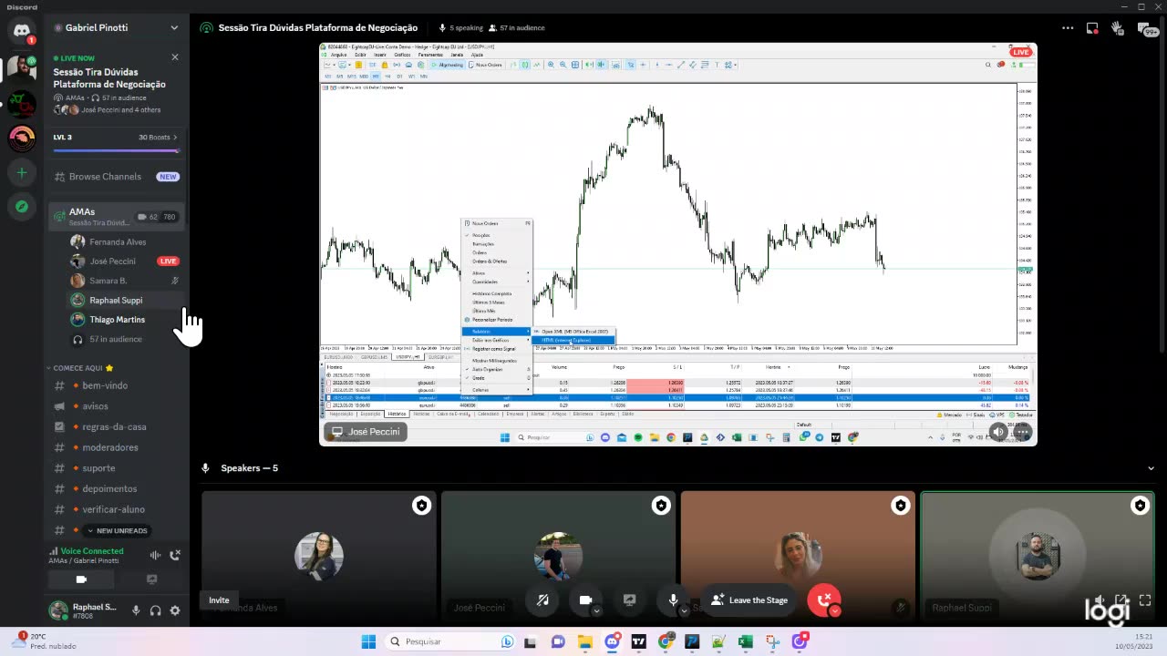Open camera options arrow below the stage camera button
The height and width of the screenshot is (656, 1167).
596,611
